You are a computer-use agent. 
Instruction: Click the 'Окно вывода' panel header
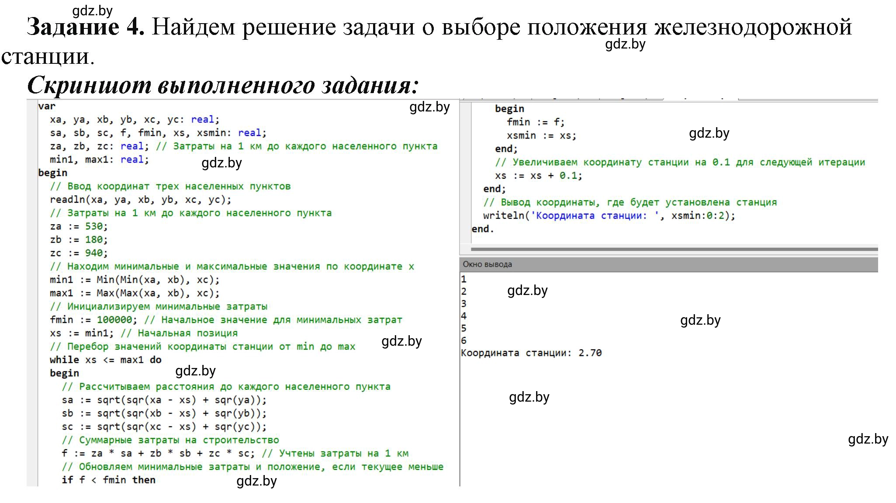coord(669,264)
